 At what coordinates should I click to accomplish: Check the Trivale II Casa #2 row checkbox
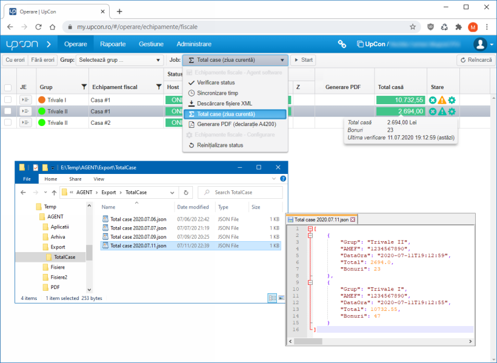click(8, 122)
